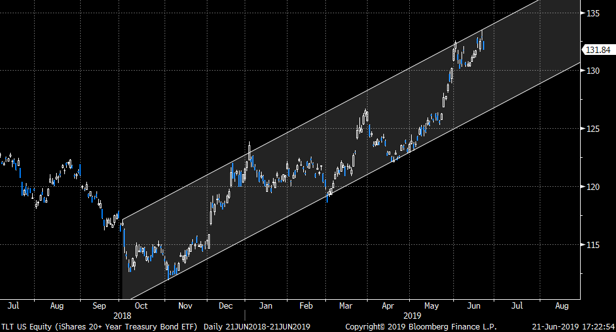Select the 115 price axis label
Screen dimensions: 616x332
pyautogui.click(x=593, y=245)
